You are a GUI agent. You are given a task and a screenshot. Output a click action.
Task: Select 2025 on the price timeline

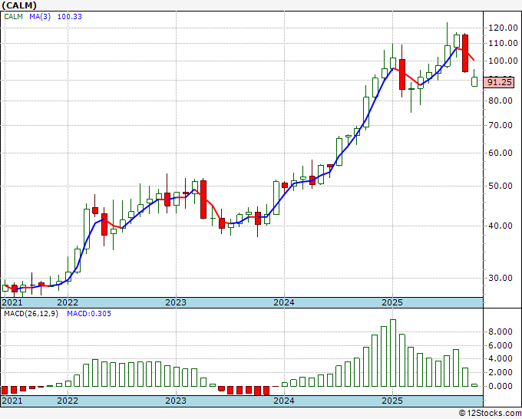tap(392, 302)
